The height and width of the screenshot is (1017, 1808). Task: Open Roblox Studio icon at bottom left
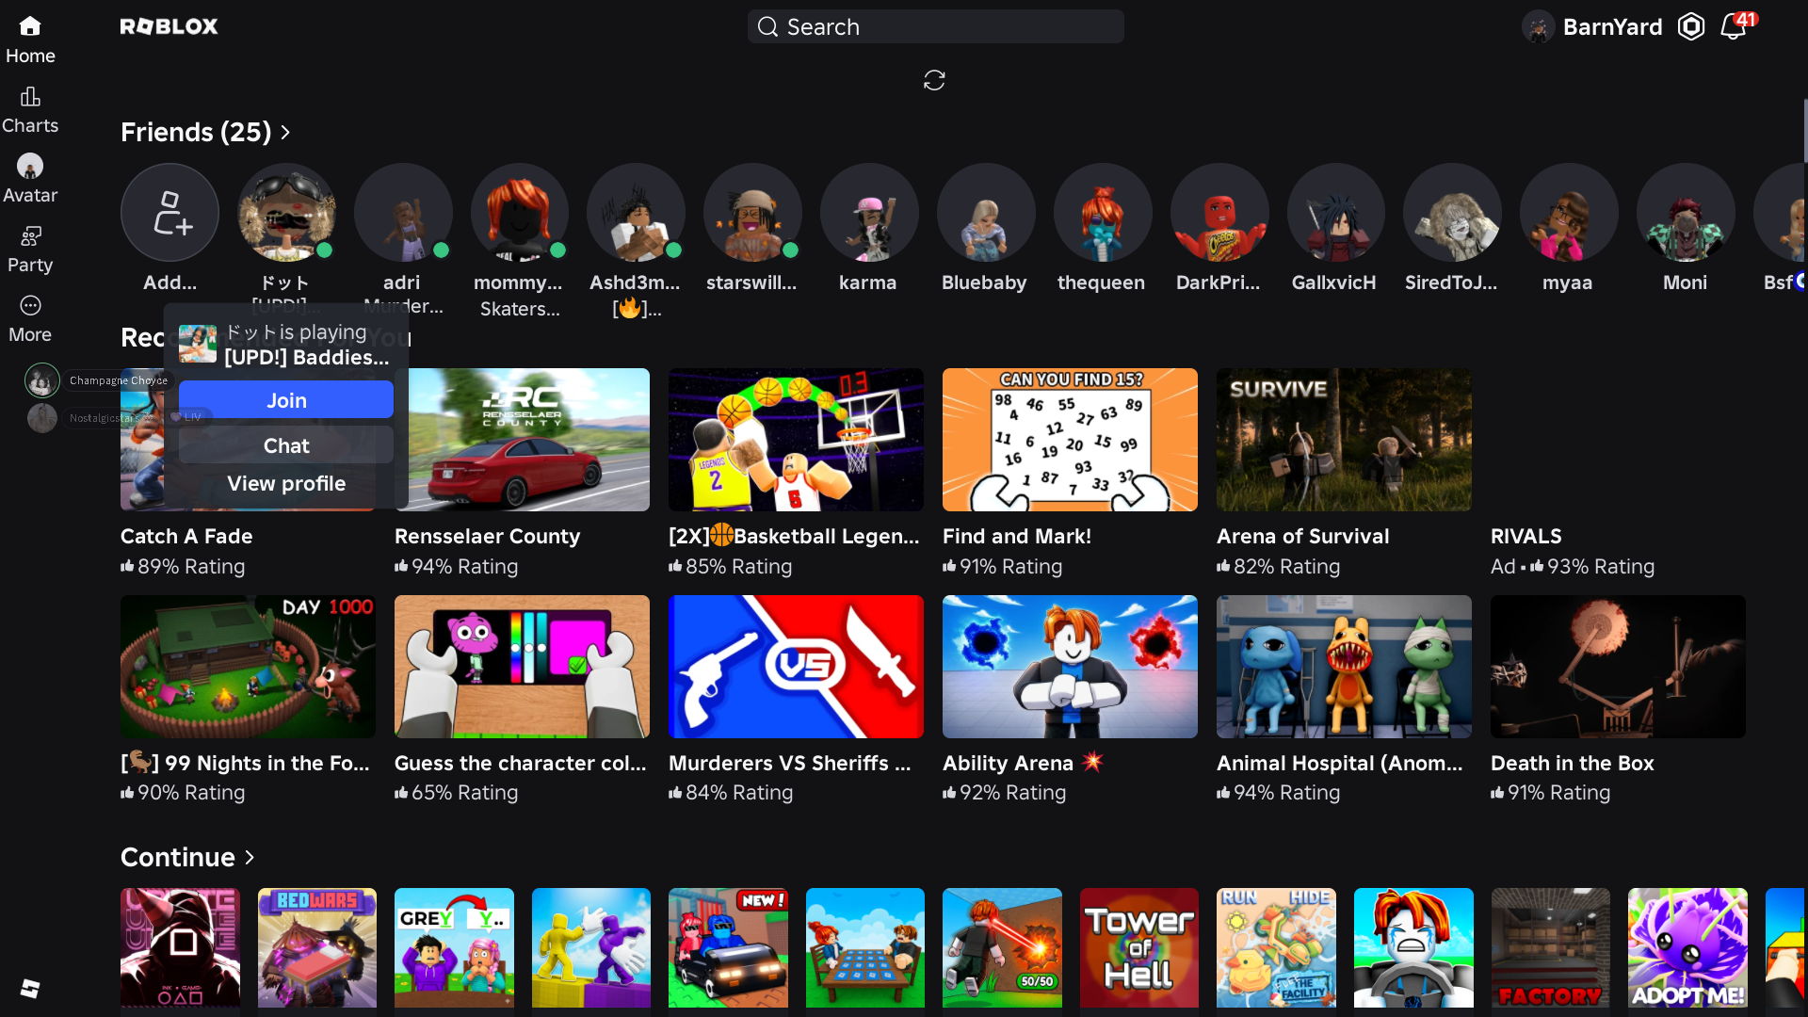tap(30, 988)
